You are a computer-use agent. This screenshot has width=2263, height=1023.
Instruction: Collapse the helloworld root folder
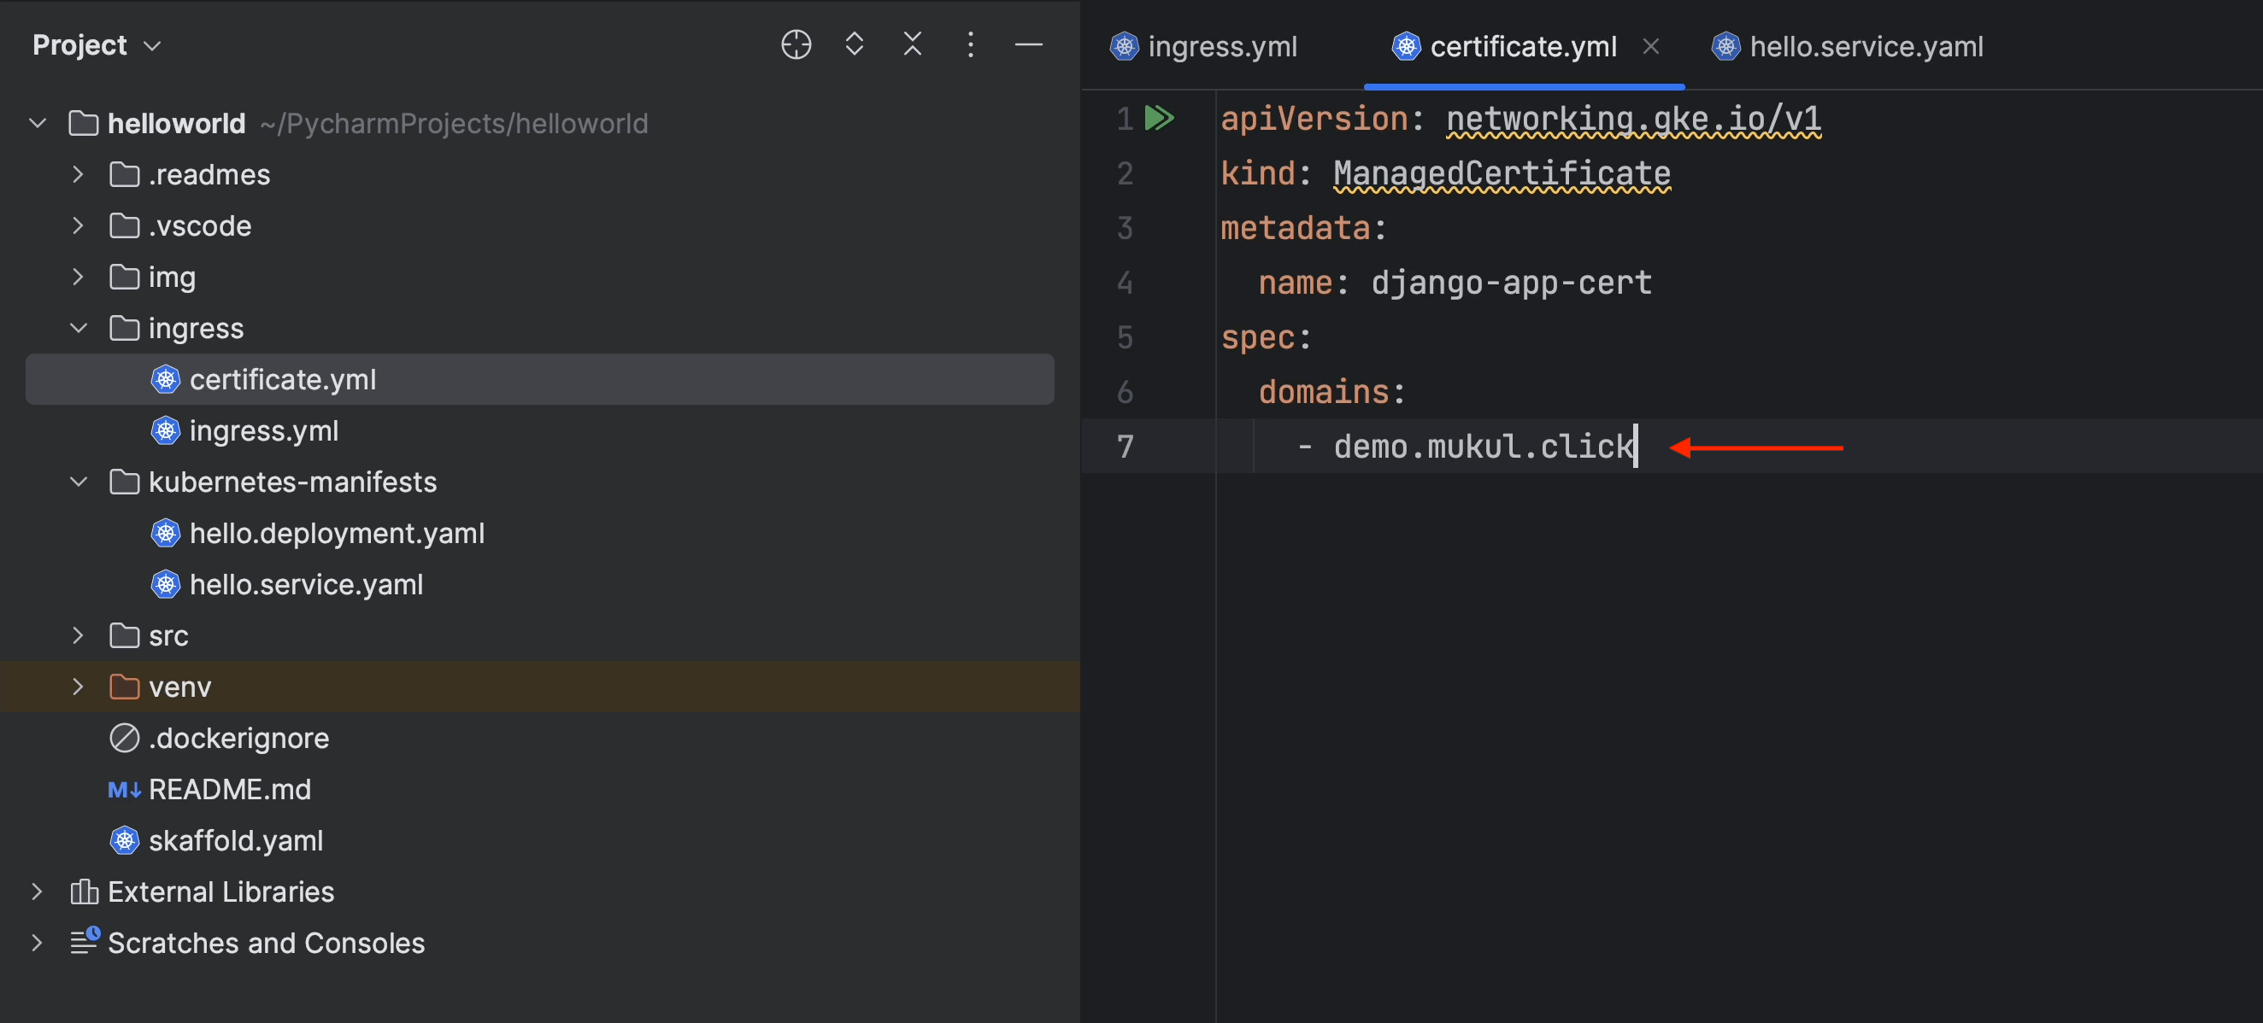[x=38, y=123]
